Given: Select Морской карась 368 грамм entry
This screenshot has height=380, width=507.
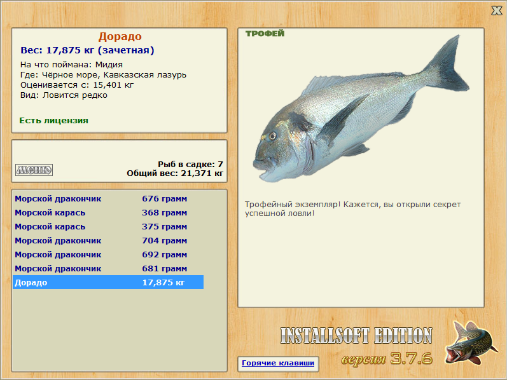Looking at the screenshot, I should 108,213.
